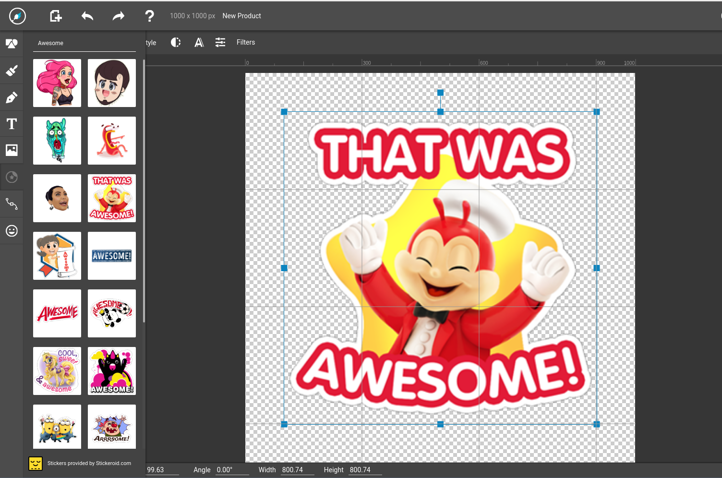Select the Pen drawing tool
The image size is (722, 478).
(x=12, y=97)
